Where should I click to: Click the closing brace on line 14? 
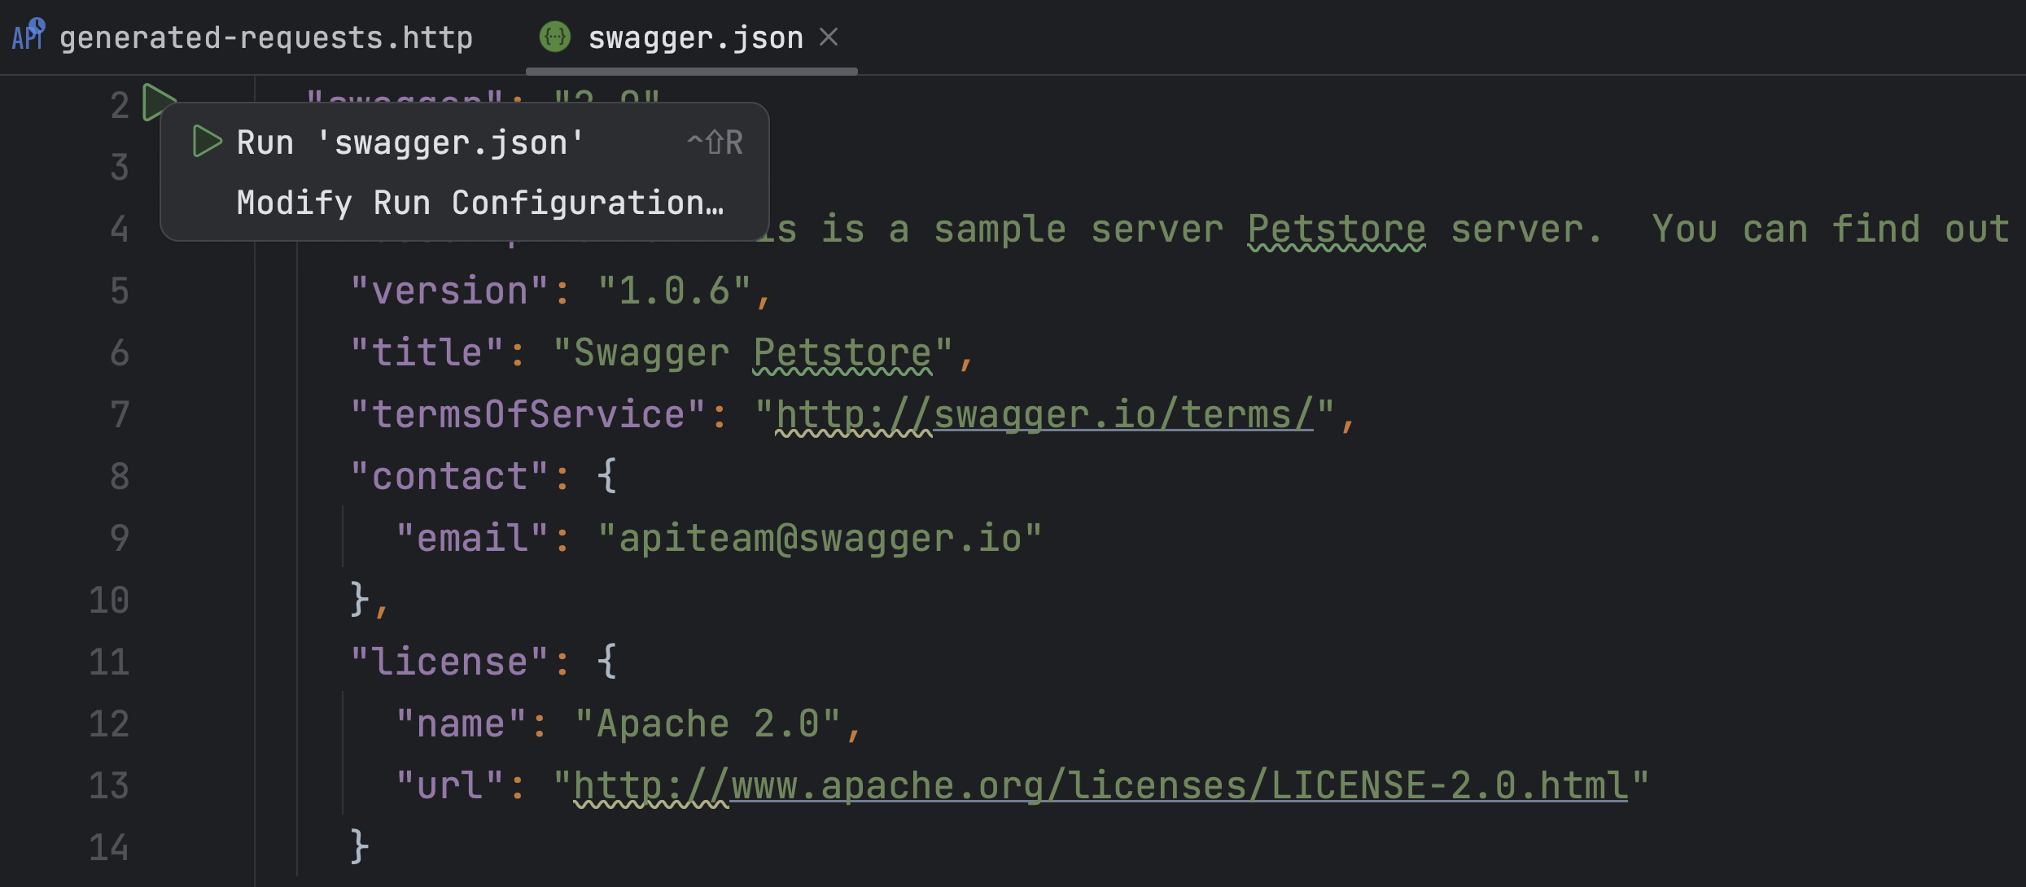point(360,847)
